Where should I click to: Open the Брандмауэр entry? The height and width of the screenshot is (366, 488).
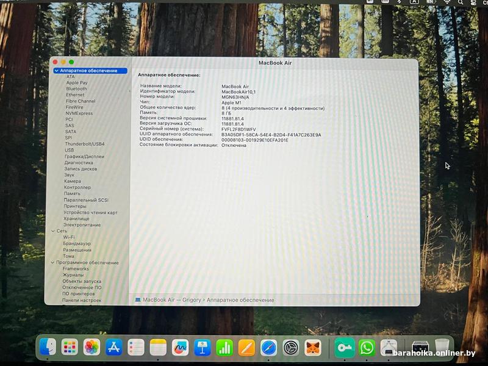[x=77, y=243]
